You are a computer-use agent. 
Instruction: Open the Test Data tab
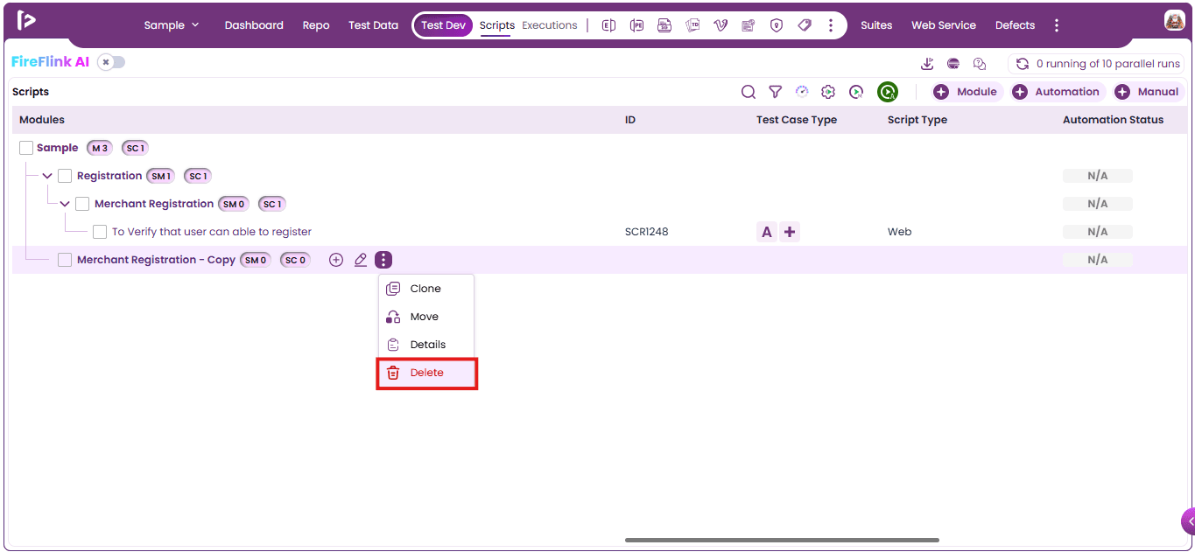click(373, 25)
